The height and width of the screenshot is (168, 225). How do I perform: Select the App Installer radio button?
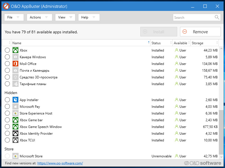[x=7, y=100]
